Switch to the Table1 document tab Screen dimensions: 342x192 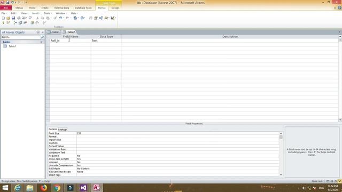click(x=53, y=32)
